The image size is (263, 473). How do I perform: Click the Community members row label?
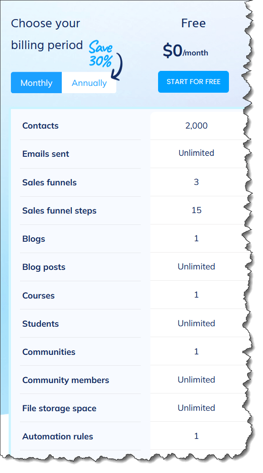[66, 380]
